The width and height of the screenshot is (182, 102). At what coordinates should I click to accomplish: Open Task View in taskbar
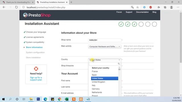[24, 99]
